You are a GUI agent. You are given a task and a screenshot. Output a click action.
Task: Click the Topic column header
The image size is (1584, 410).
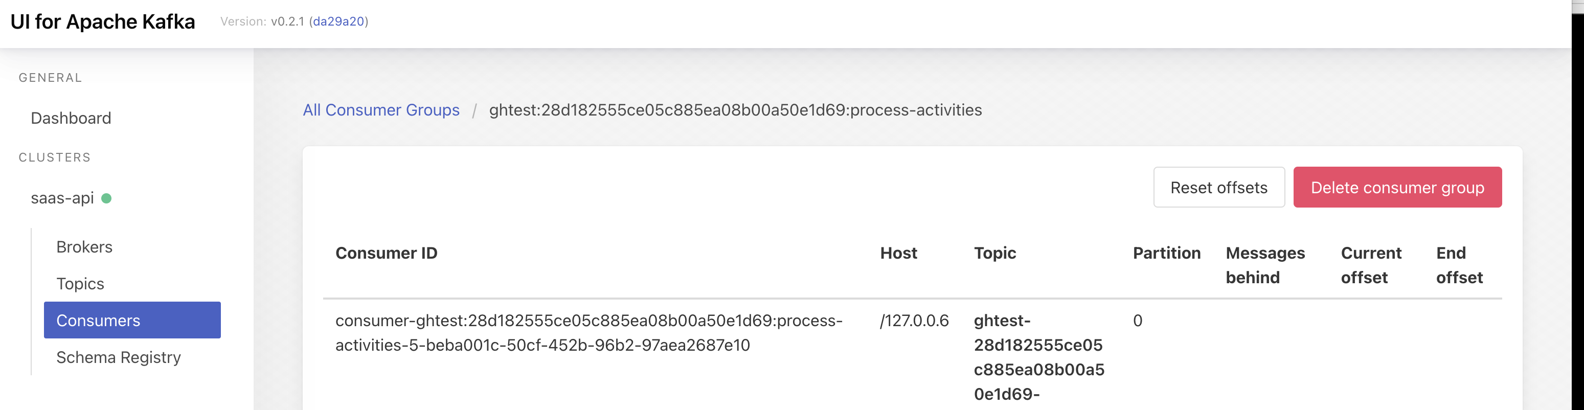(x=994, y=253)
